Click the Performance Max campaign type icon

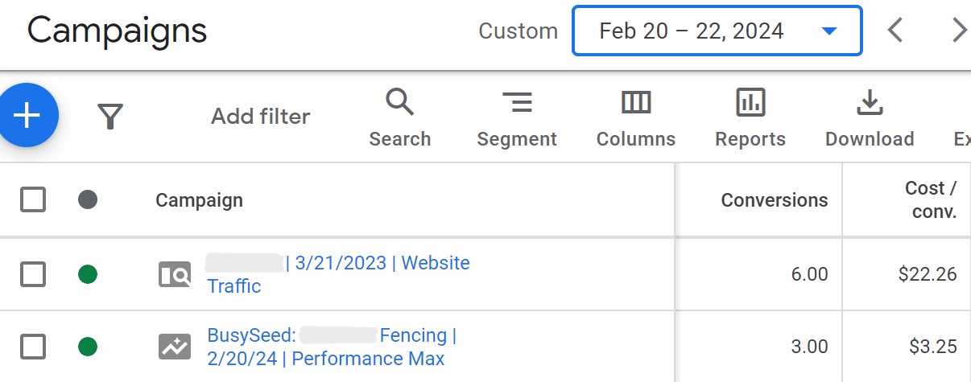tap(175, 347)
